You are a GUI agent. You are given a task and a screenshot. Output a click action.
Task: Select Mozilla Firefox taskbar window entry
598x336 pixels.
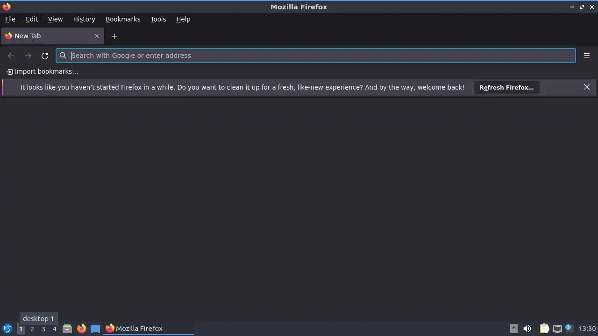[149, 329]
